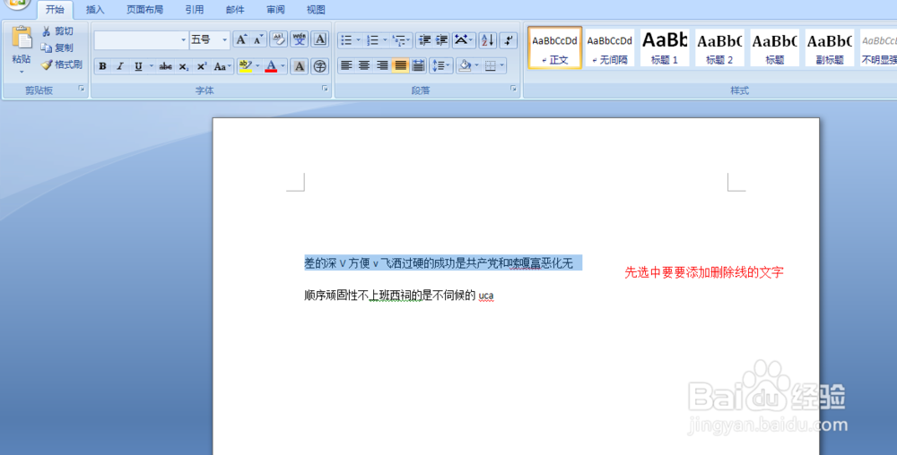
Task: Align text left
Action: pyautogui.click(x=345, y=65)
